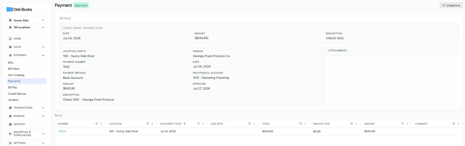Open Location column options menu
The height and width of the screenshot is (146, 465).
(152, 124)
